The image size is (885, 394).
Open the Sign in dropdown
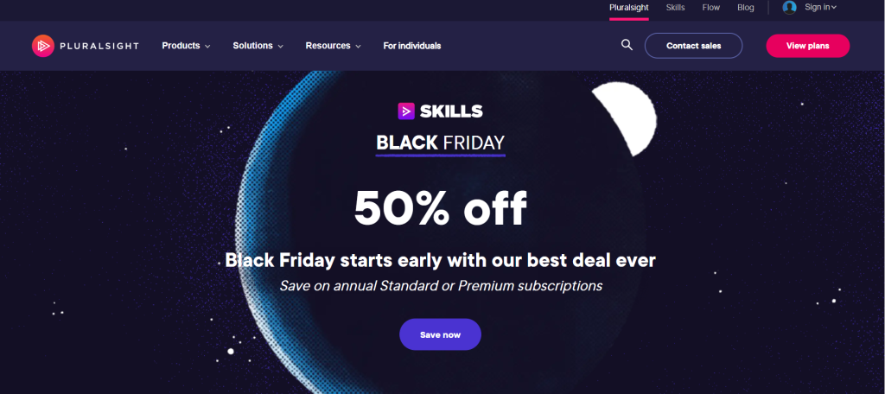point(821,7)
